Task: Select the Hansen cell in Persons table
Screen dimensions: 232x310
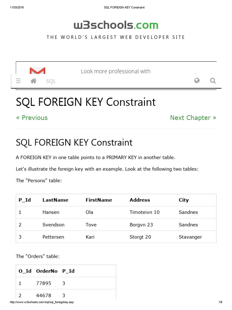Action: (x=51, y=212)
